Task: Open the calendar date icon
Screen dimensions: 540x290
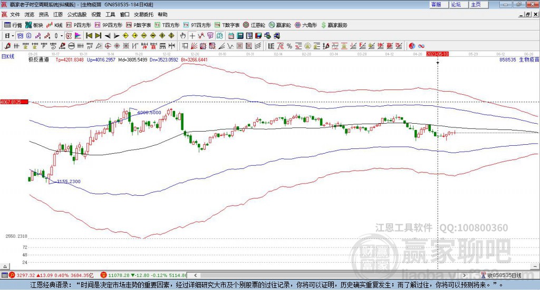Action: pyautogui.click(x=231, y=36)
